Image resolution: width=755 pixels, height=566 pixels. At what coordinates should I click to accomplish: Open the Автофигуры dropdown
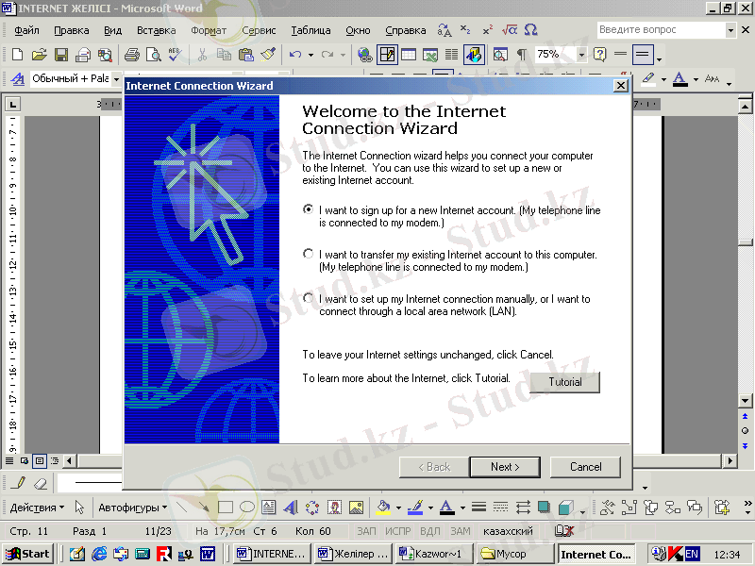[132, 508]
